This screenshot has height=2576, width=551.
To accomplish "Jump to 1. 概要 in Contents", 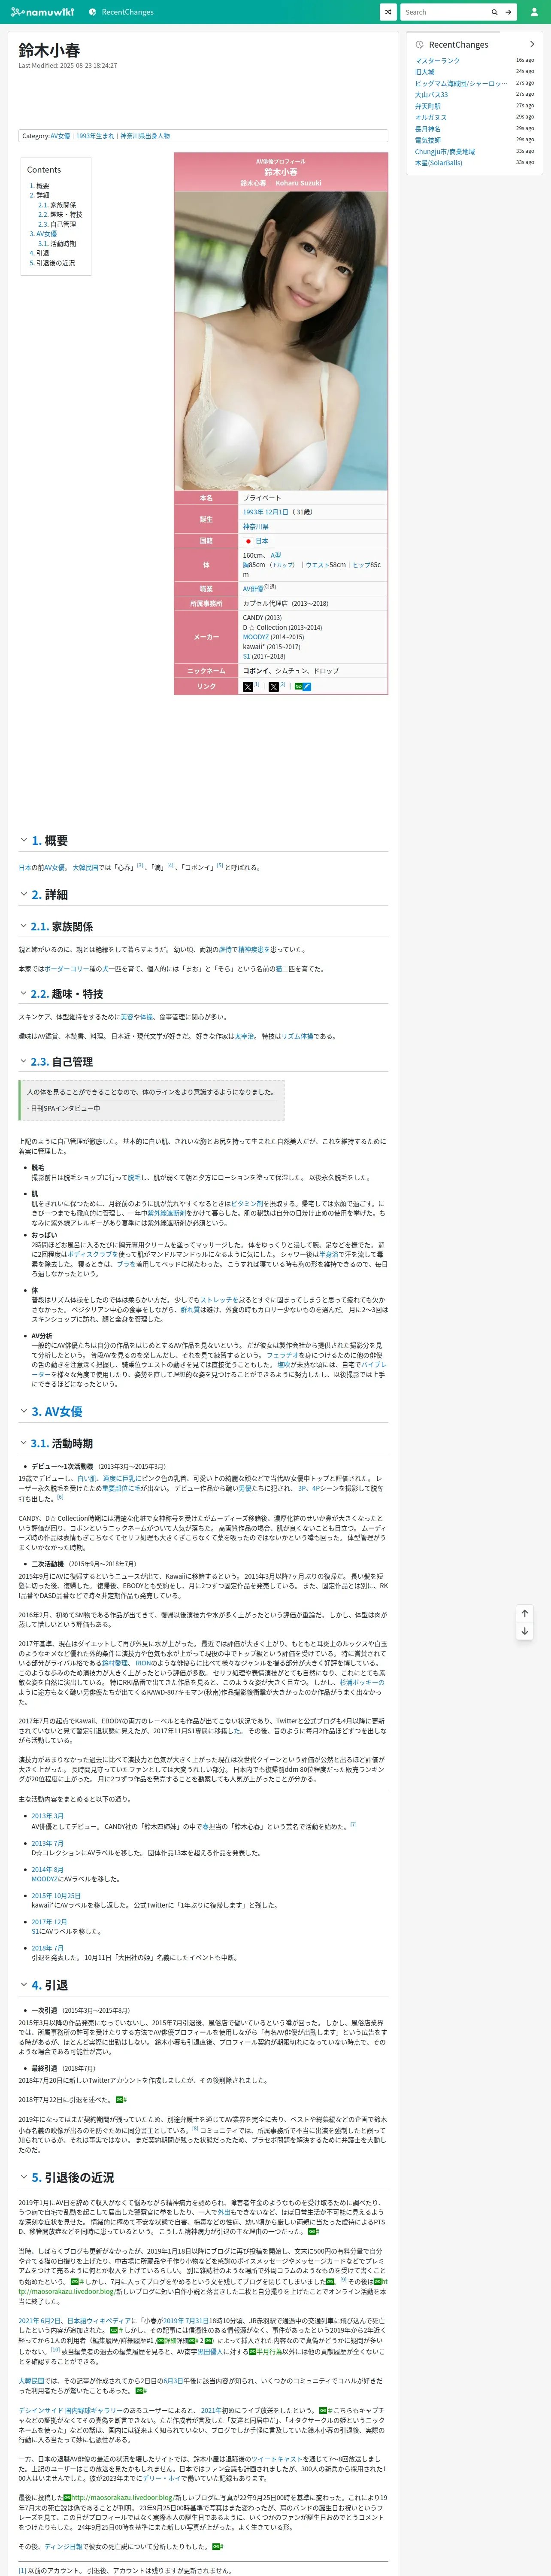I will (x=39, y=186).
